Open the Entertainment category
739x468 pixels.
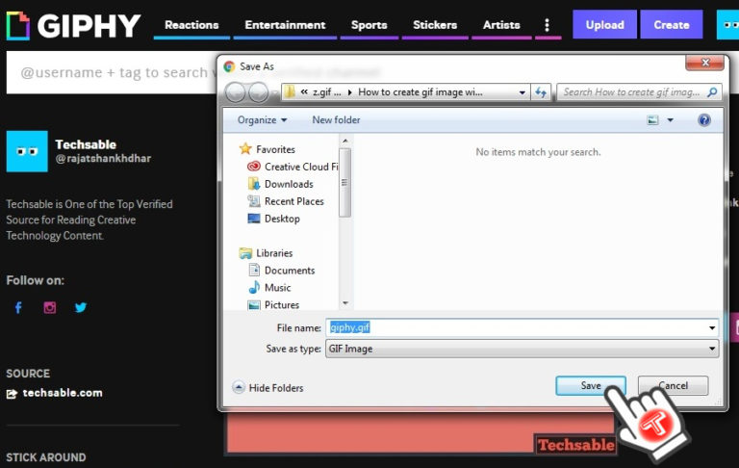pyautogui.click(x=285, y=25)
